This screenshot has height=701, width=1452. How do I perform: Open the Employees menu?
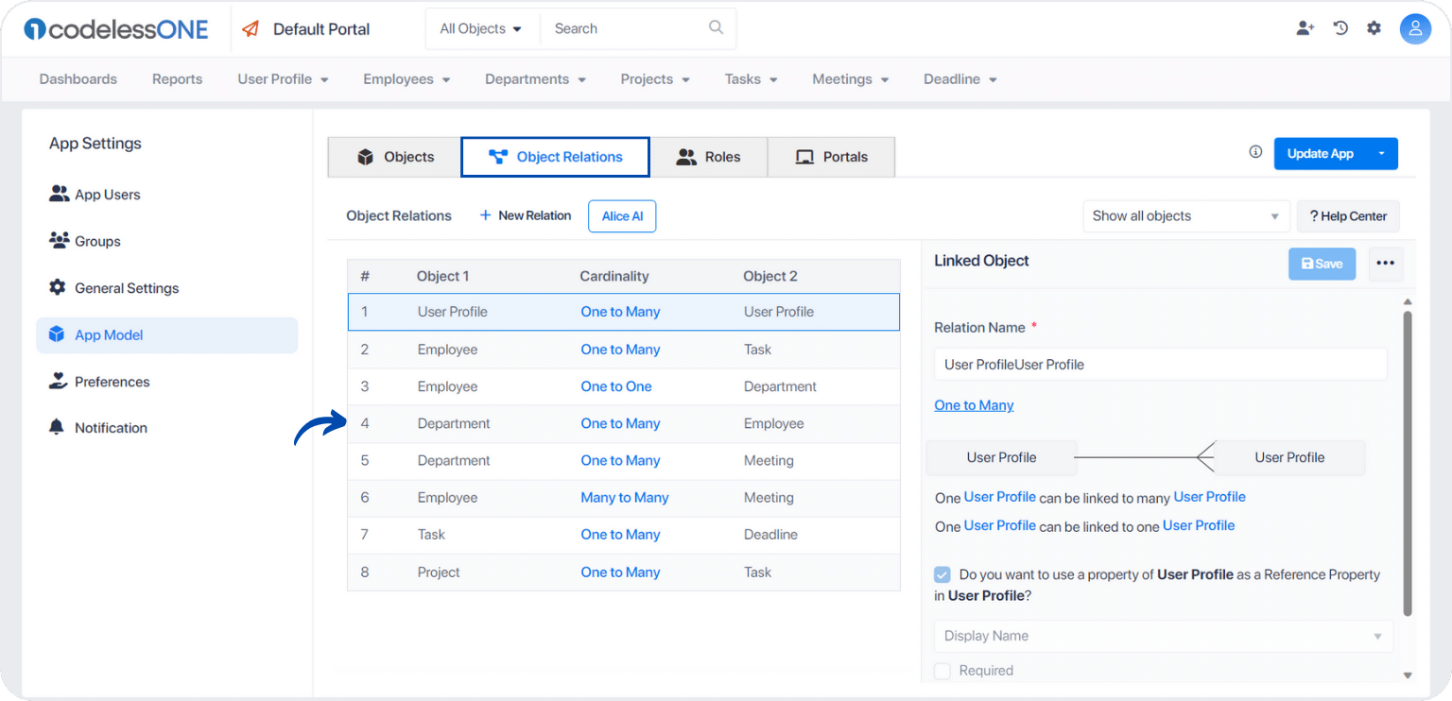[x=406, y=79]
